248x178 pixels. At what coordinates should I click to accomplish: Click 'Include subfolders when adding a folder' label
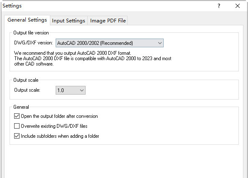(x=60, y=136)
